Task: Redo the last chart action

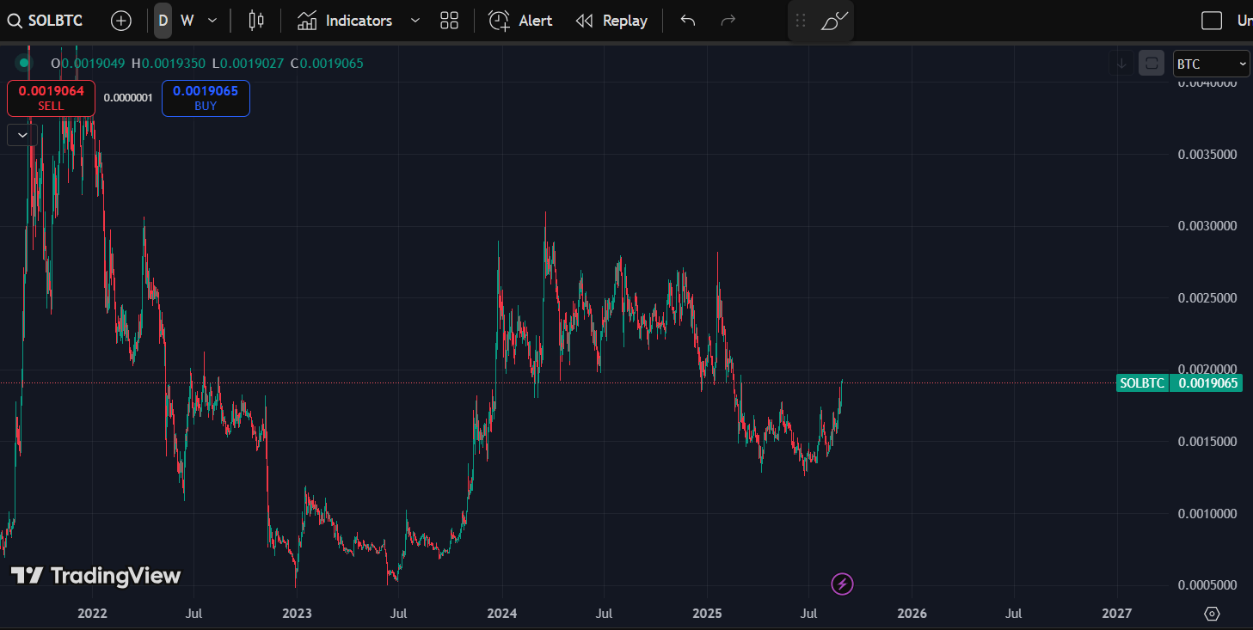Action: pyautogui.click(x=728, y=21)
